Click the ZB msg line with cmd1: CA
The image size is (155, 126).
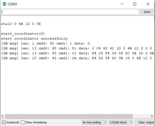(x=76, y=58)
